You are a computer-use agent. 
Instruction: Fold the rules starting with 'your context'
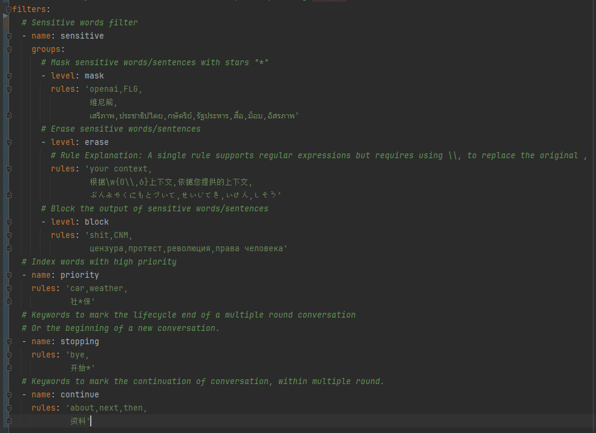click(8, 169)
